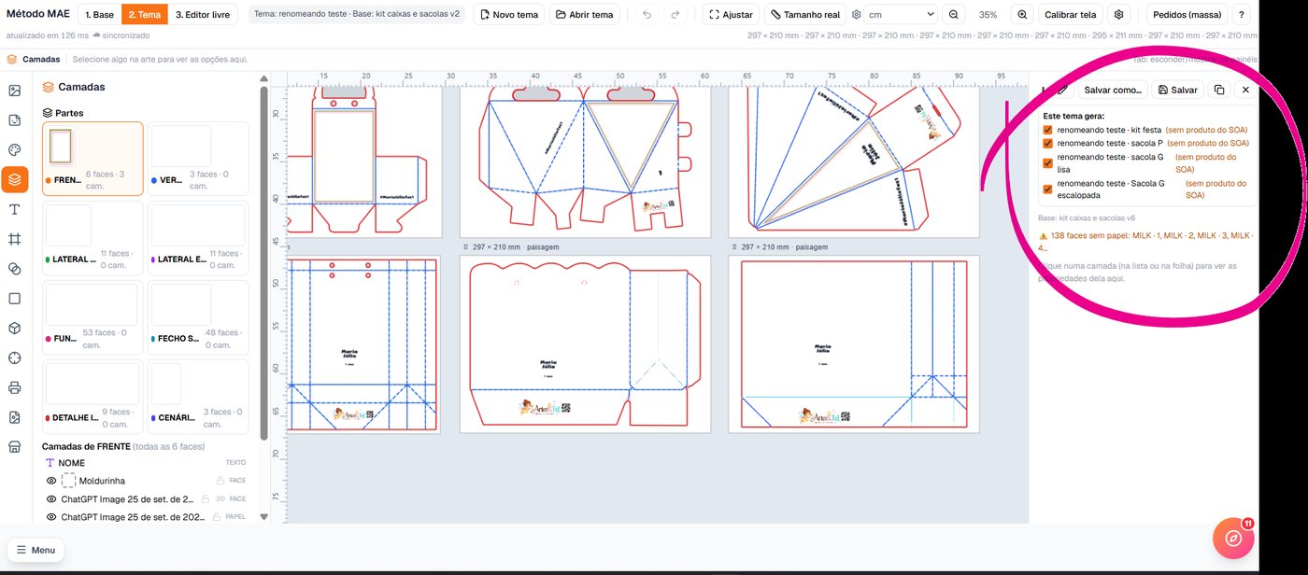Click the redo arrow in toolbar
Screen dimensions: 1308x575
(675, 15)
